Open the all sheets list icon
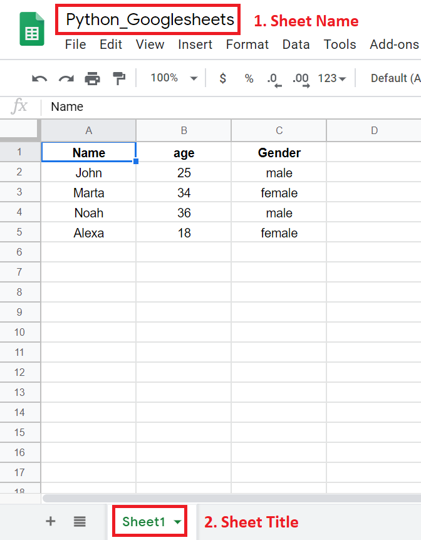 [x=80, y=521]
